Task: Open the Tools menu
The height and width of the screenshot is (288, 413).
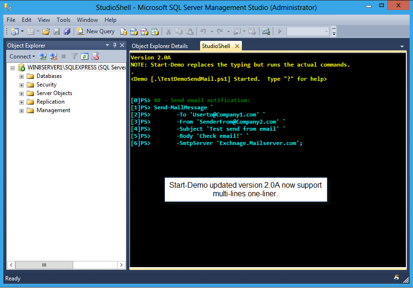Action: tap(64, 20)
